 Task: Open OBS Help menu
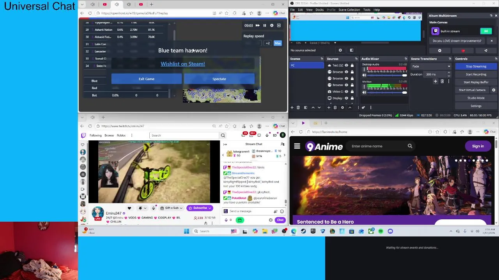point(377,10)
